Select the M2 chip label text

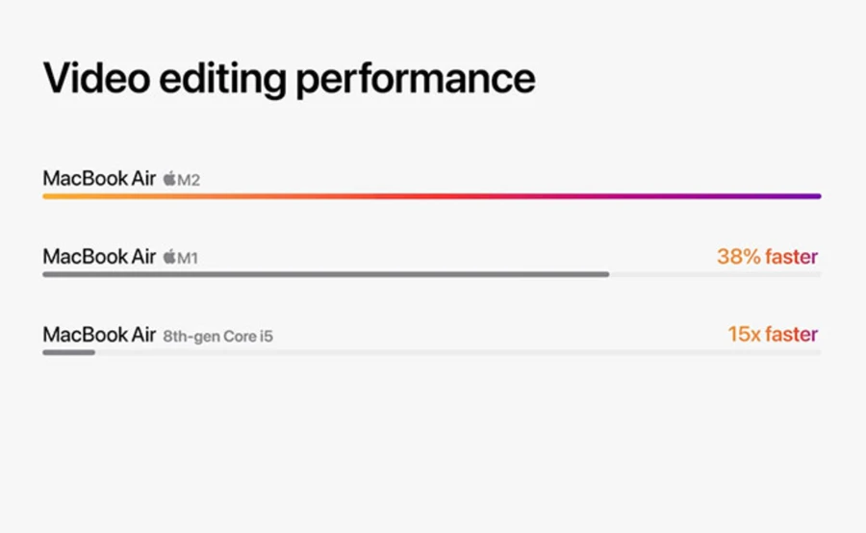click(x=189, y=180)
